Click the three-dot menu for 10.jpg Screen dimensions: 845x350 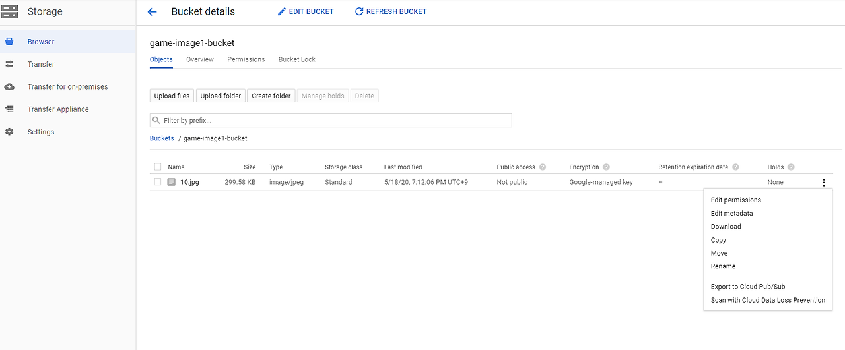pos(824,183)
